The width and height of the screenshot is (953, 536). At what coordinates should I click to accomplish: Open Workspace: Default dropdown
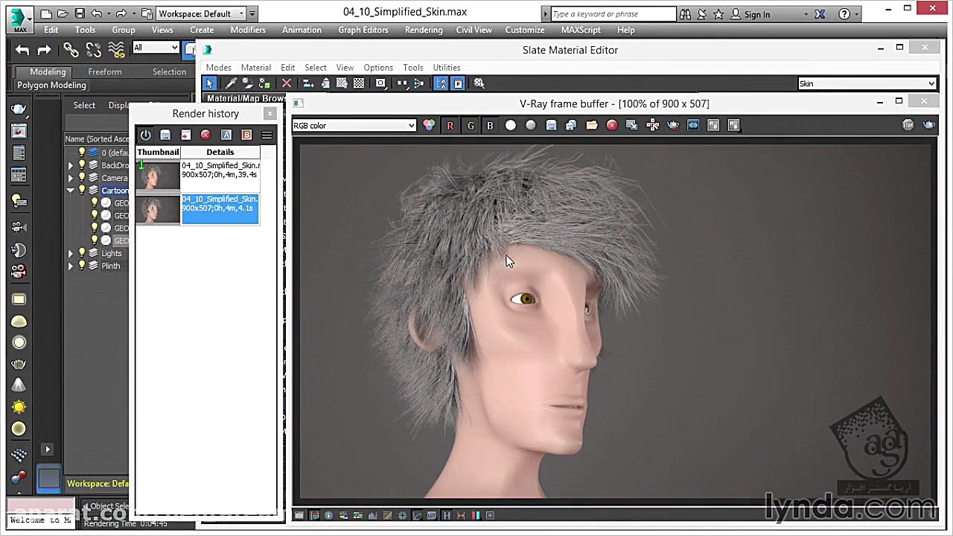coord(200,13)
